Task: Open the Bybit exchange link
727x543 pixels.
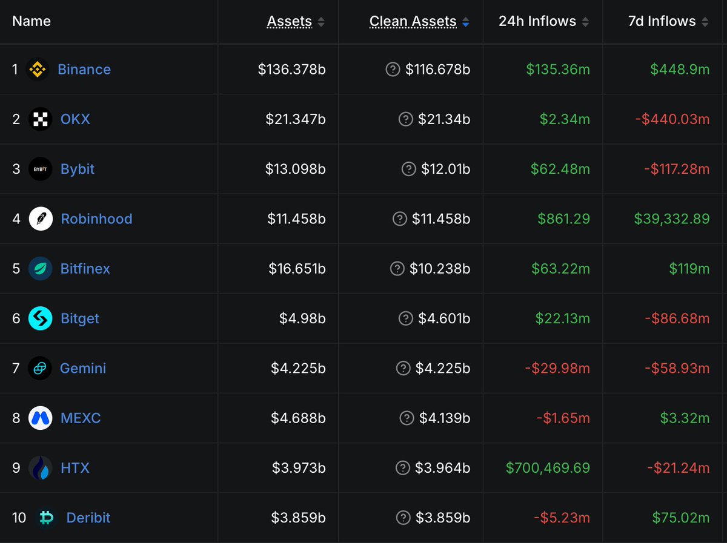Action: (x=78, y=169)
